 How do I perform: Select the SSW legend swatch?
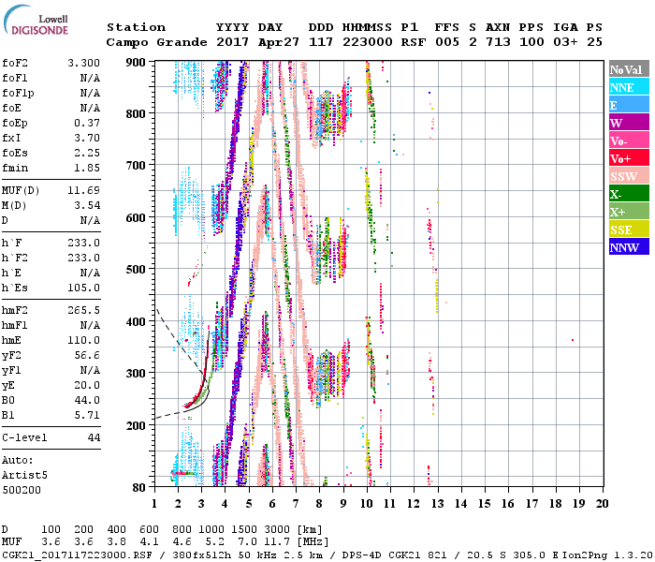tap(629, 176)
